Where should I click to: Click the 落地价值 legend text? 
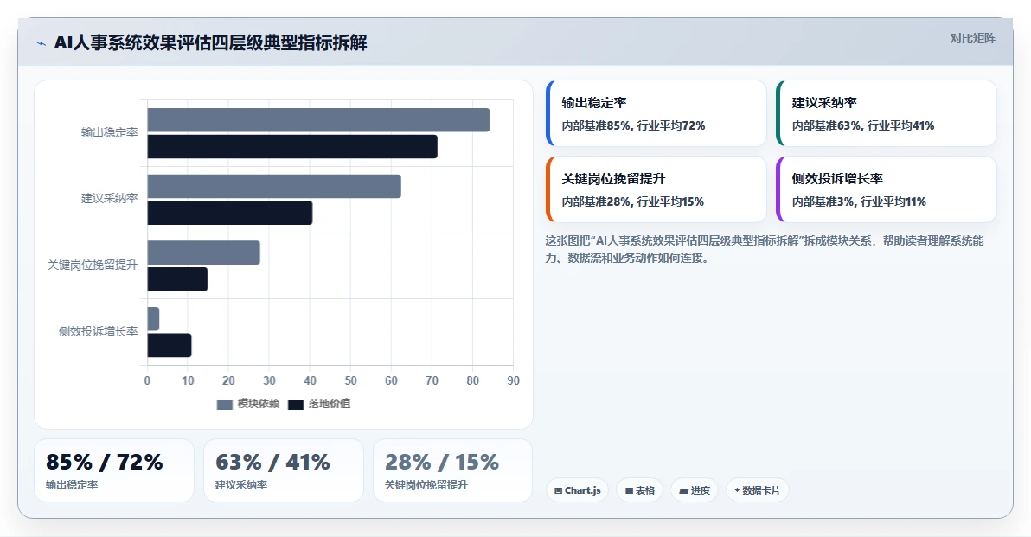(330, 404)
